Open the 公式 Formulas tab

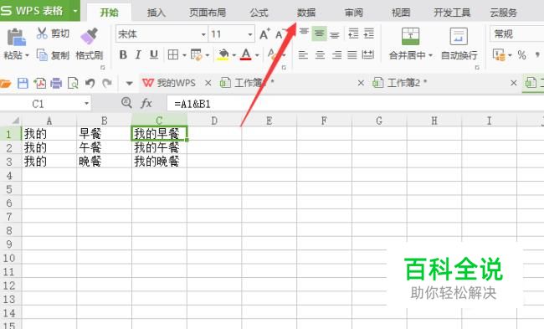click(259, 13)
